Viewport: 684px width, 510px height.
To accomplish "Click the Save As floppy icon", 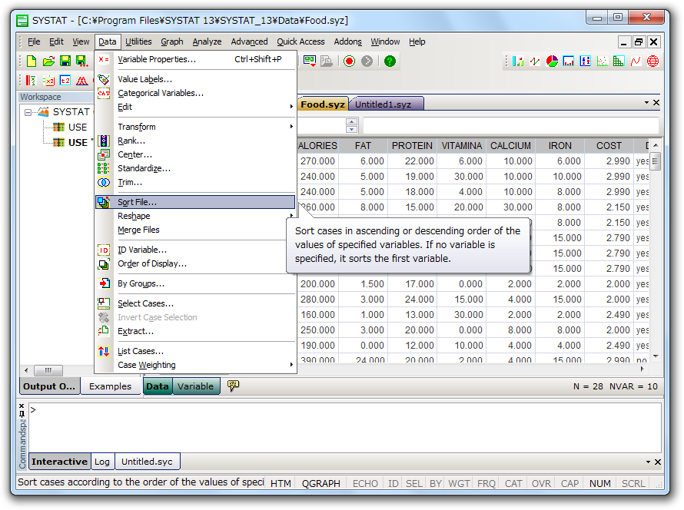I will (81, 61).
